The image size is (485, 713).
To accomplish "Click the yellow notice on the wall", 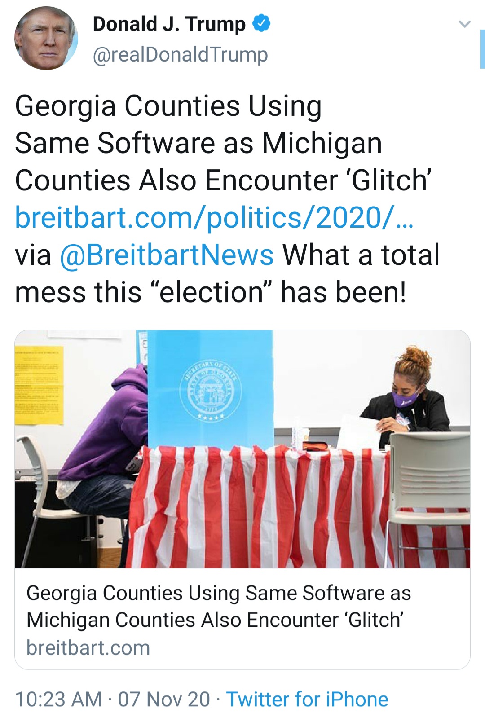I will (x=39, y=385).
